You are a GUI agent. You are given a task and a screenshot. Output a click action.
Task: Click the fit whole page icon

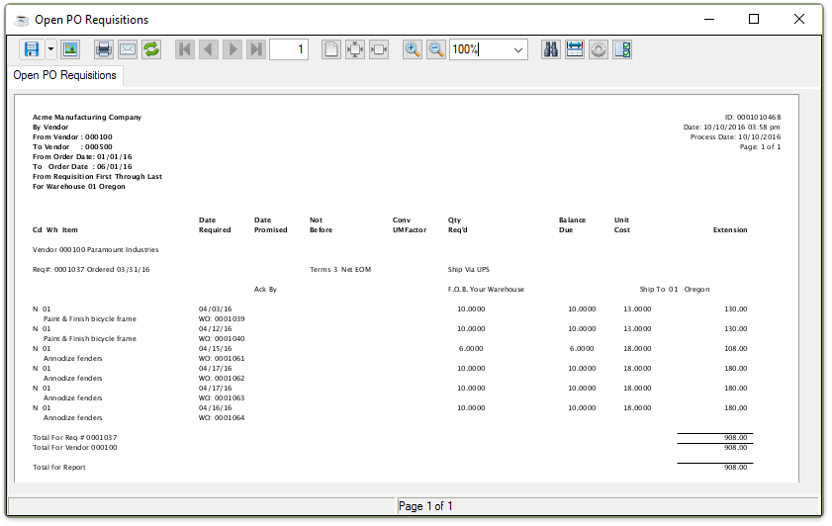pyautogui.click(x=355, y=49)
